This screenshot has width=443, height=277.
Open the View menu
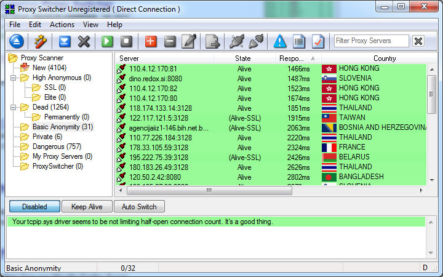pos(90,25)
